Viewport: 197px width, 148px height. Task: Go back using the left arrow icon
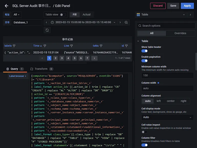click(x=6, y=6)
